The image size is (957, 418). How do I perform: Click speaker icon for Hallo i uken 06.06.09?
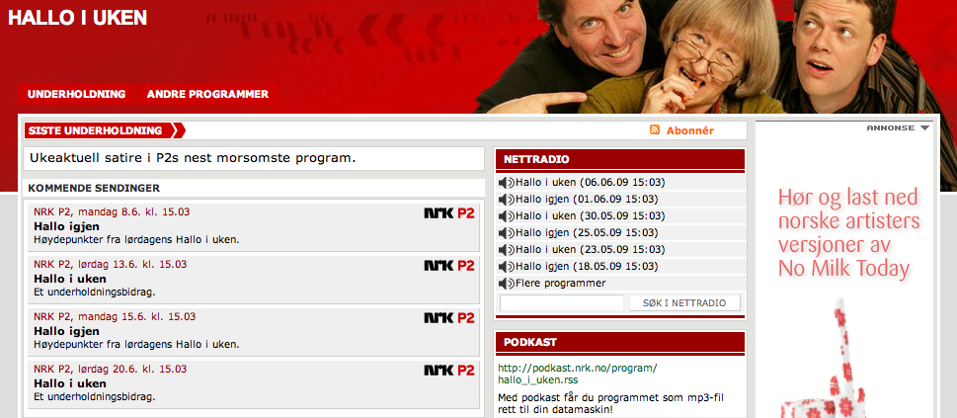(x=507, y=182)
